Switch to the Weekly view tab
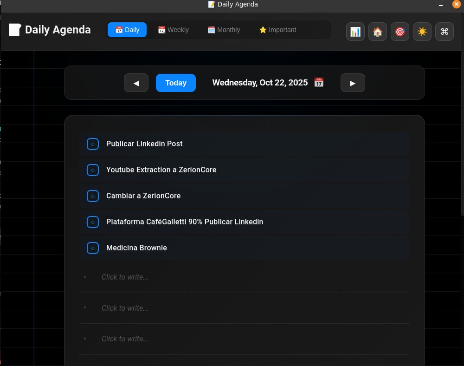The height and width of the screenshot is (366, 464). click(174, 30)
